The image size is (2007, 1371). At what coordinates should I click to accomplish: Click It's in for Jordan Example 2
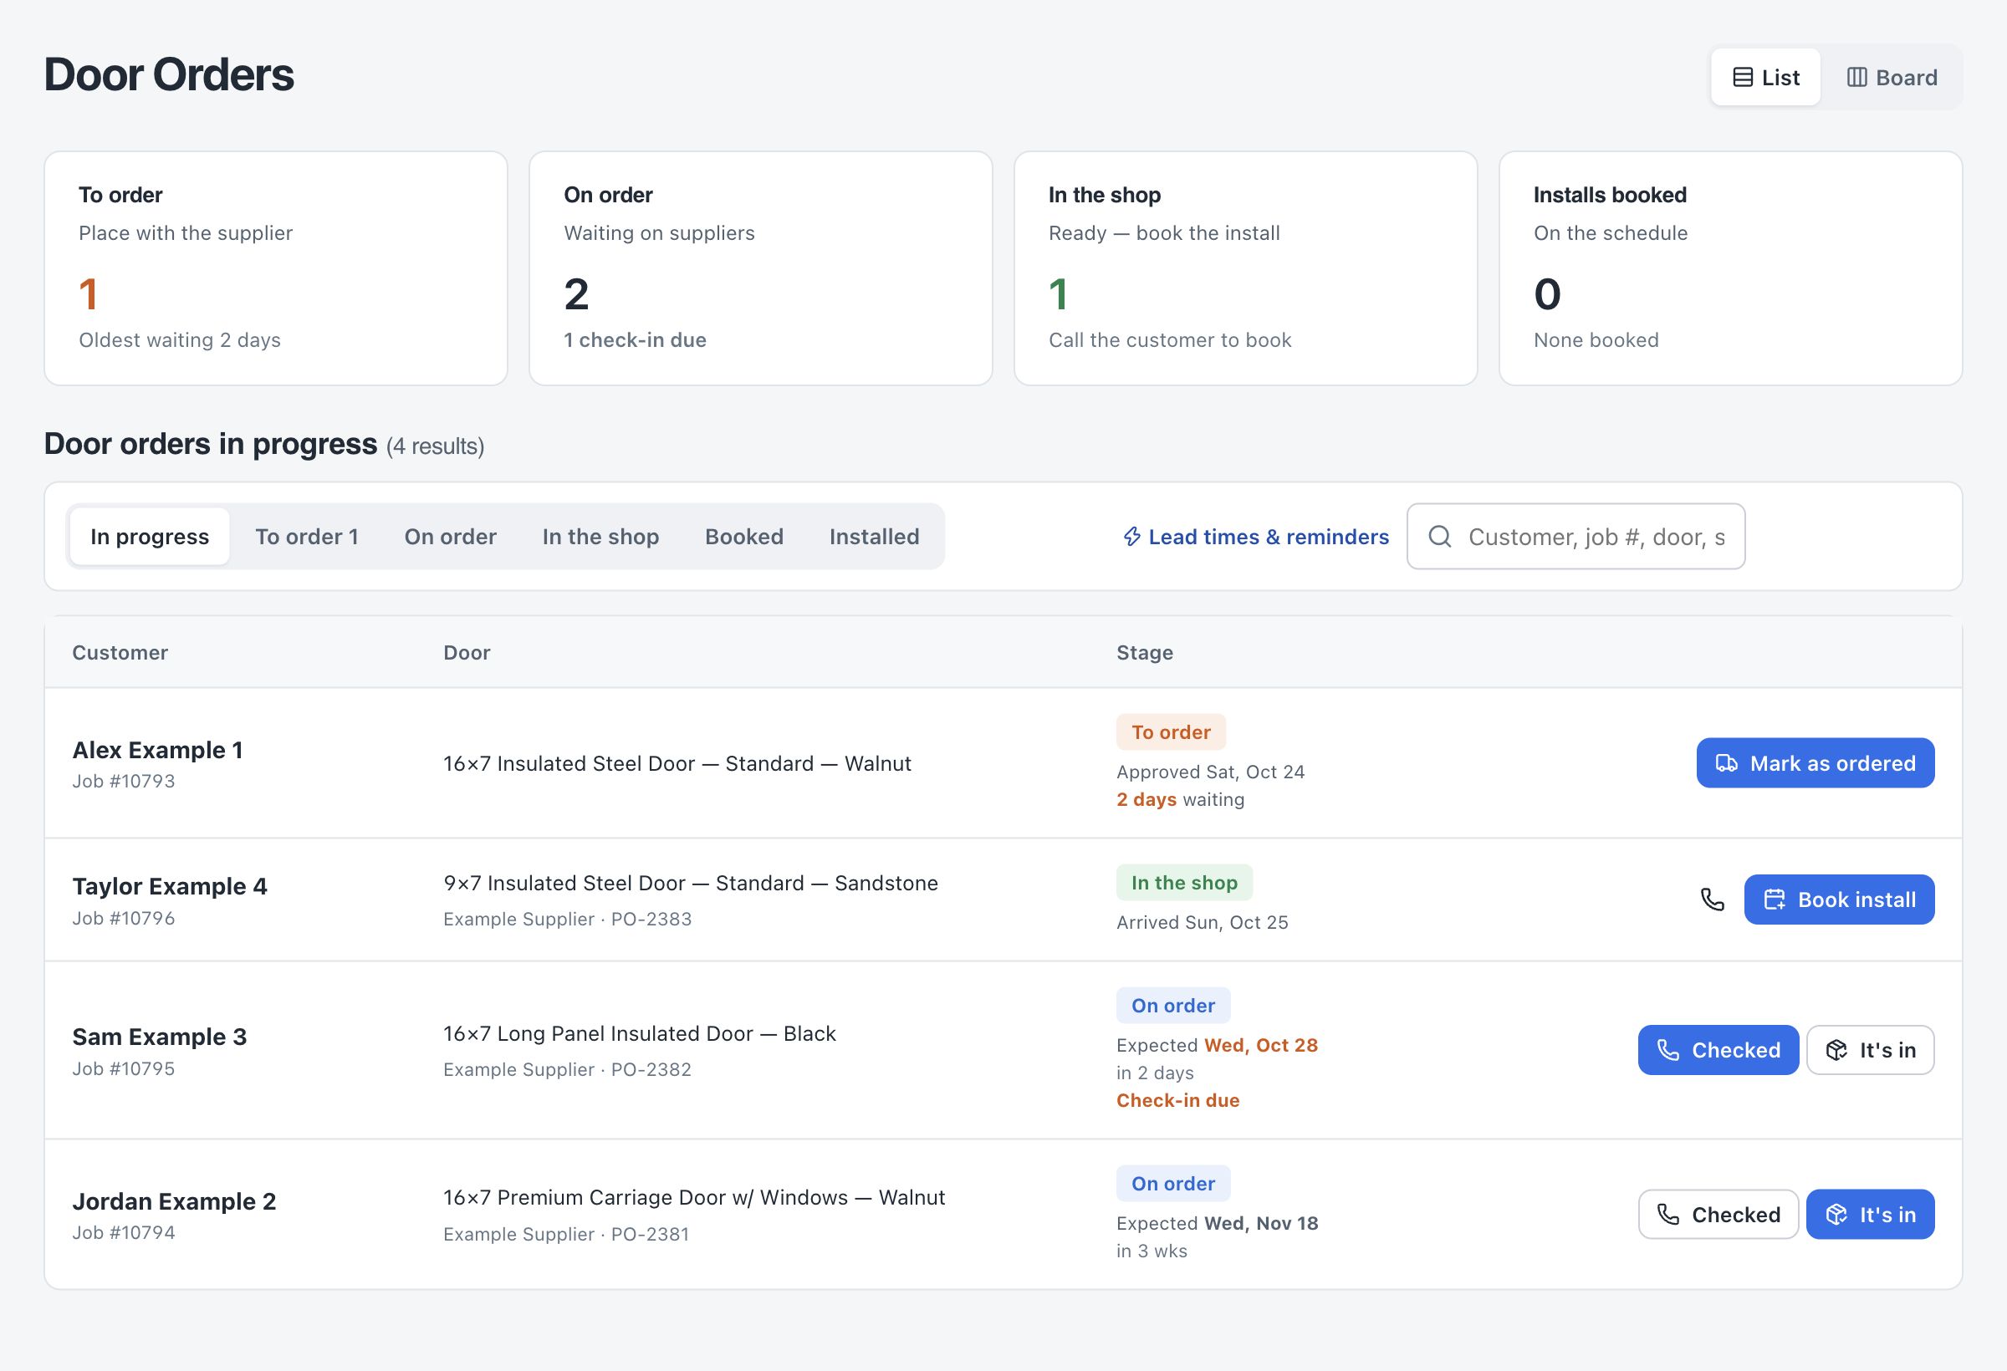pos(1871,1215)
